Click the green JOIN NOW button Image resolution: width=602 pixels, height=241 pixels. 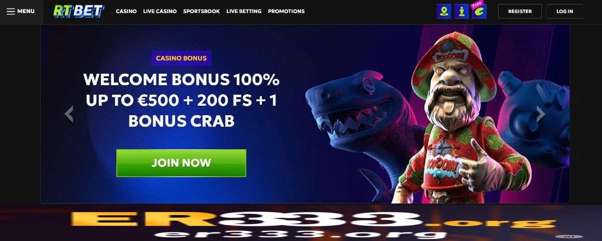[x=181, y=163]
